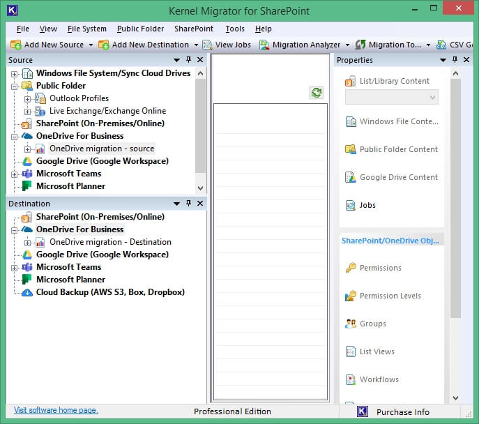479x424 pixels.
Task: Click the Microsoft Planner icon in the Source panel
Action: coord(27,186)
